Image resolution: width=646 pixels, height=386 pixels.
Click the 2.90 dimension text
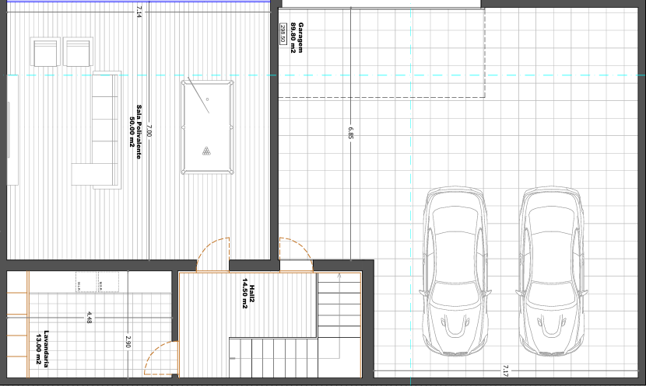pos(128,342)
